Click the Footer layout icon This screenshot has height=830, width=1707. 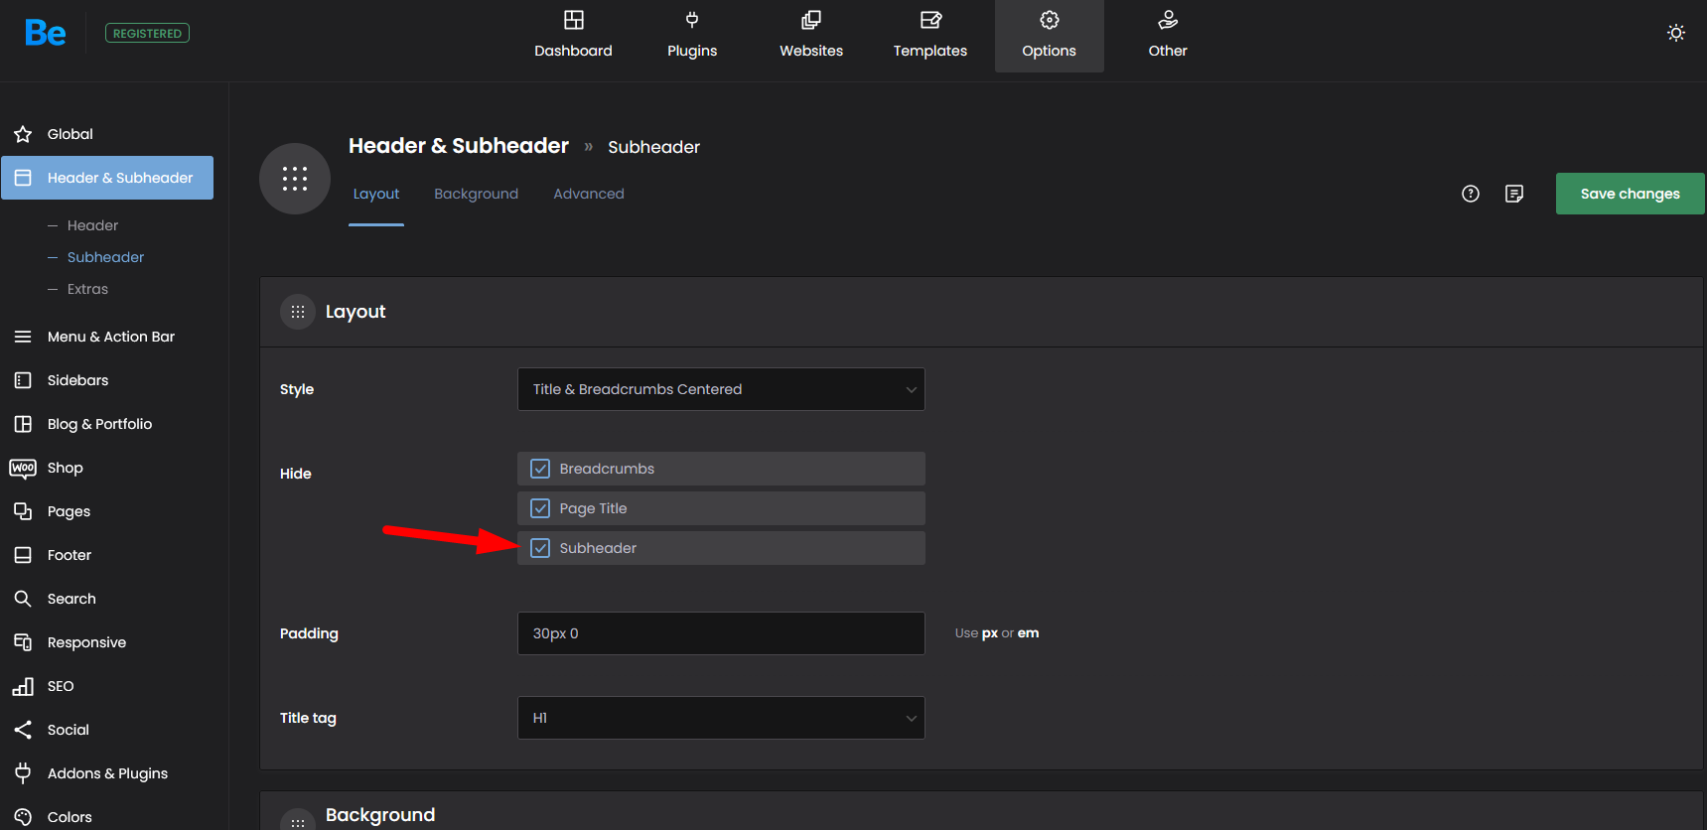[x=23, y=555]
